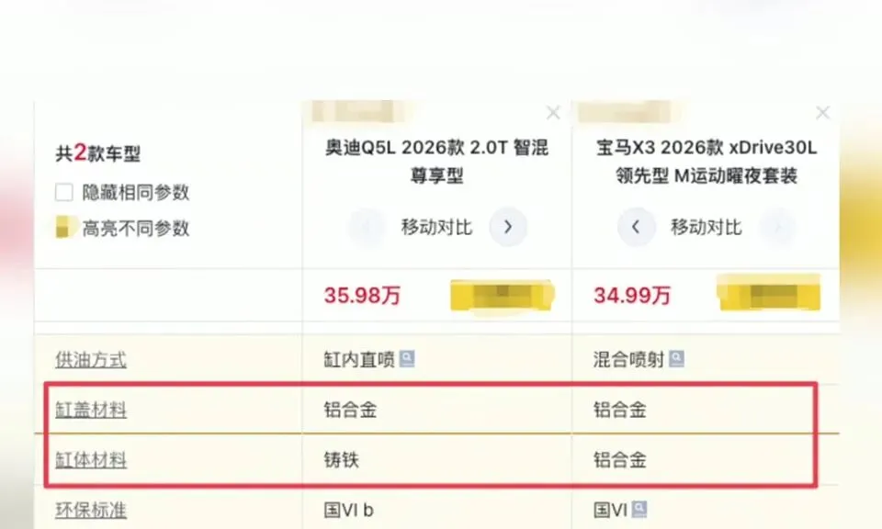Click the yellow button beside 35.98万
Image resolution: width=882 pixels, height=529 pixels.
(x=503, y=295)
